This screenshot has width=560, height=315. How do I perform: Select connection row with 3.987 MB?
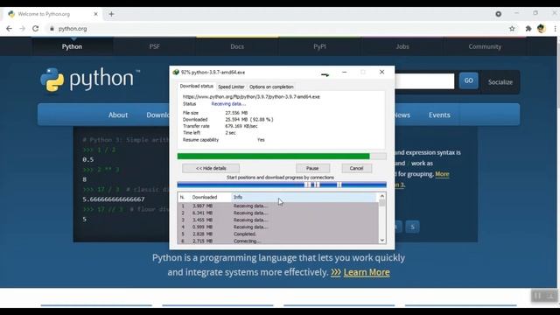click(x=278, y=206)
